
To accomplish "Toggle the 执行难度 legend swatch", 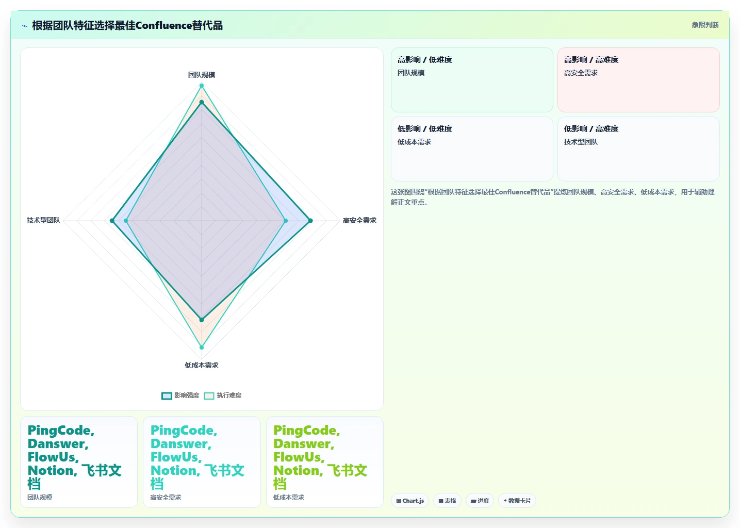I will pos(209,395).
